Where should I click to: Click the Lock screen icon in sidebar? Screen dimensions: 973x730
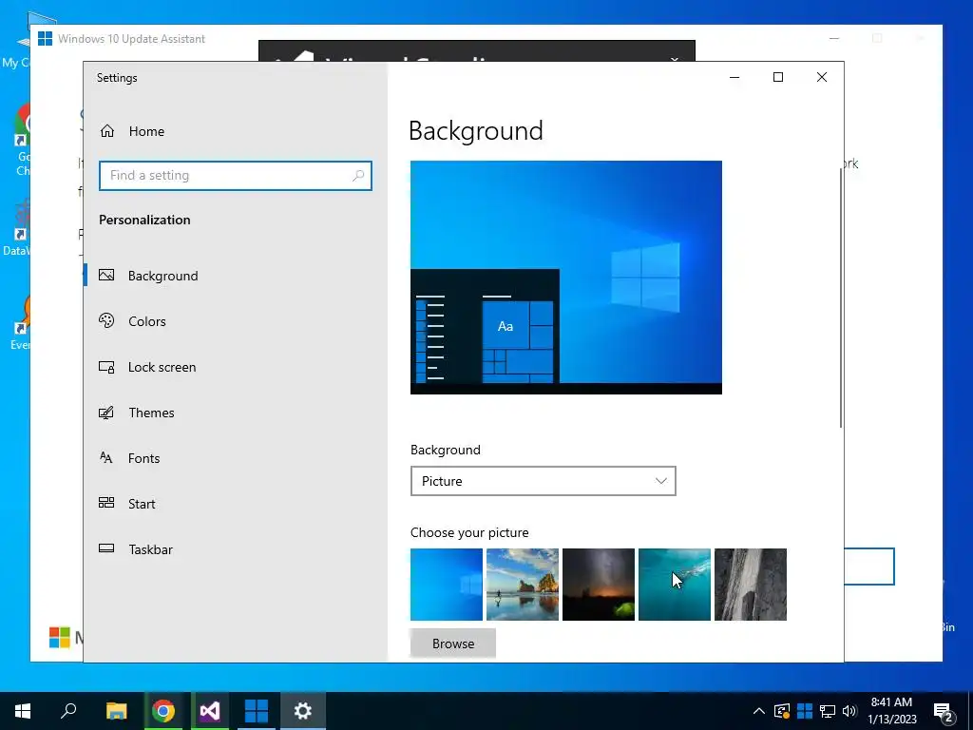(106, 367)
